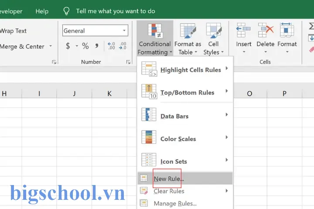Choose Data Bars menu item
This screenshot has width=314, height=209.
click(x=185, y=115)
